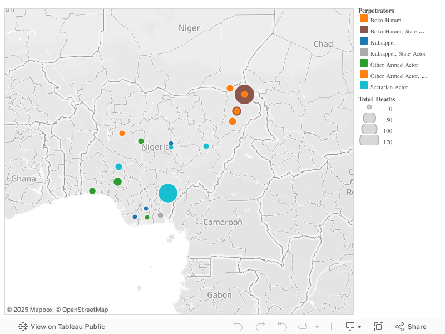Open the OpenStreetMap attribution link

click(x=81, y=310)
